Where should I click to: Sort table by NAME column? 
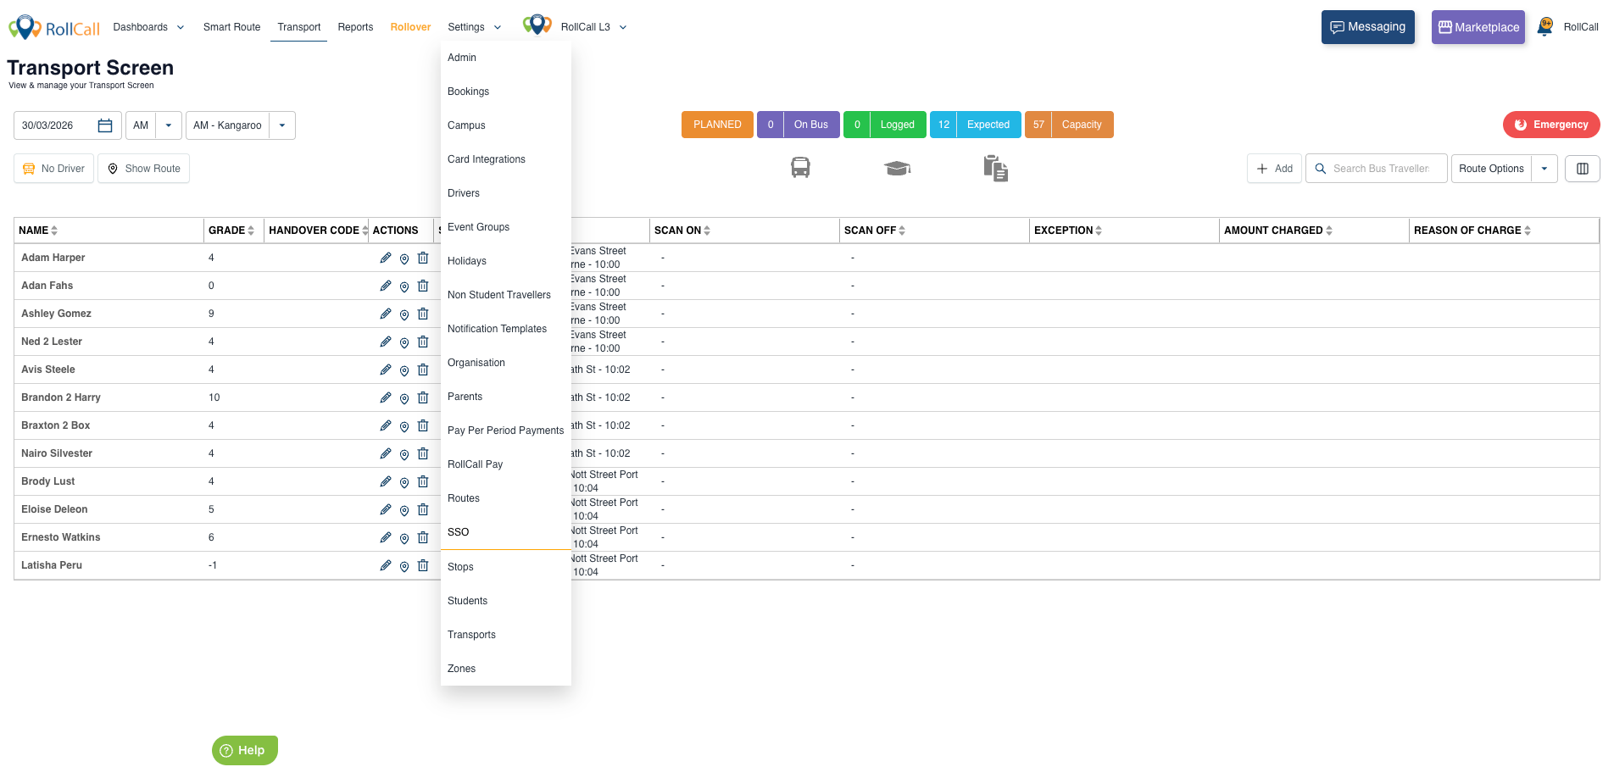pos(38,231)
